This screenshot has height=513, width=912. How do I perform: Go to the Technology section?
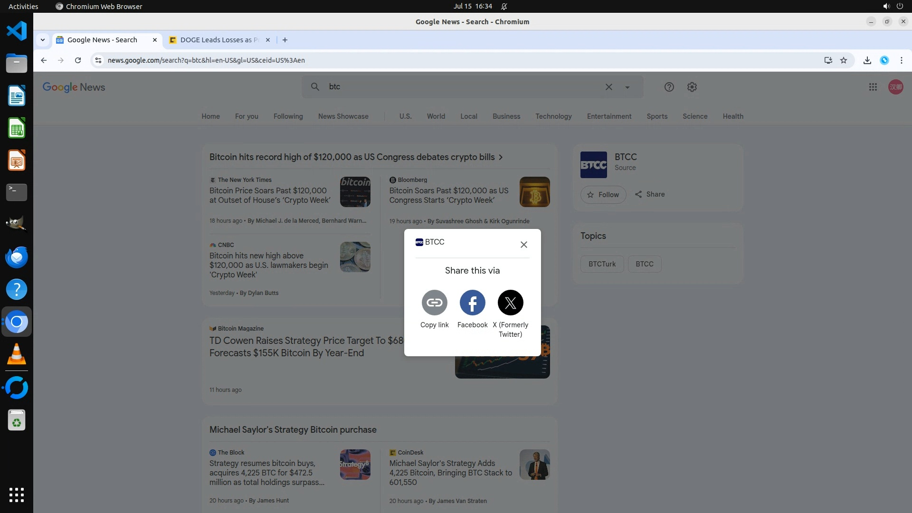pos(553,116)
